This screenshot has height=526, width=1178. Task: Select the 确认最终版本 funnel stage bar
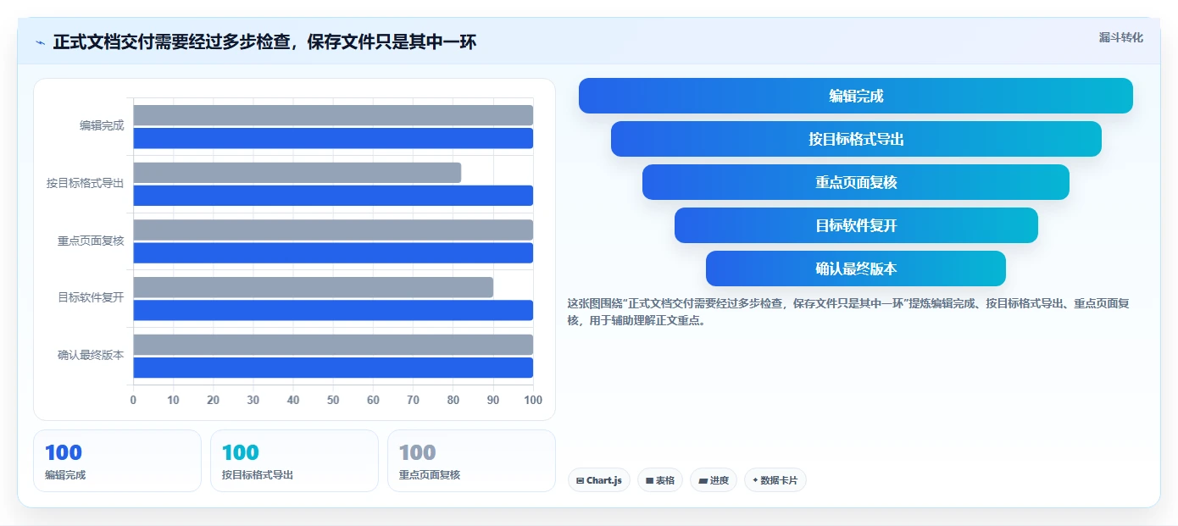point(856,269)
